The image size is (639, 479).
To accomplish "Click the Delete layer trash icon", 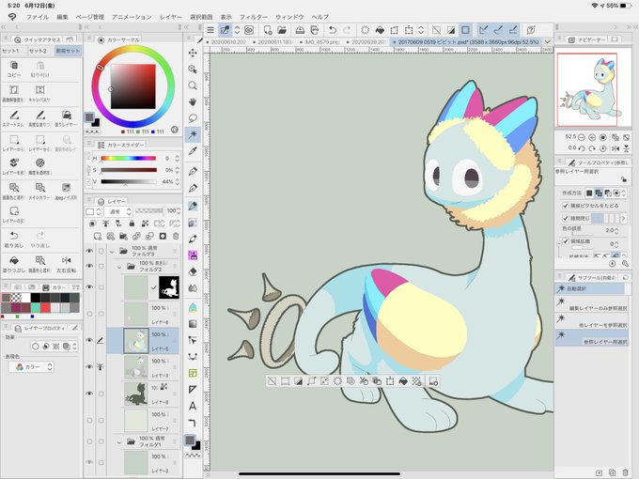I will pos(176,237).
